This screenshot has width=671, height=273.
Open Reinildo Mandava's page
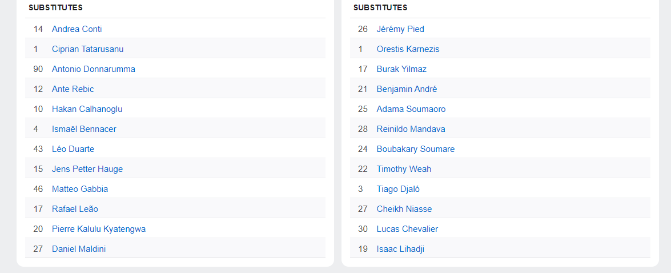[411, 129]
